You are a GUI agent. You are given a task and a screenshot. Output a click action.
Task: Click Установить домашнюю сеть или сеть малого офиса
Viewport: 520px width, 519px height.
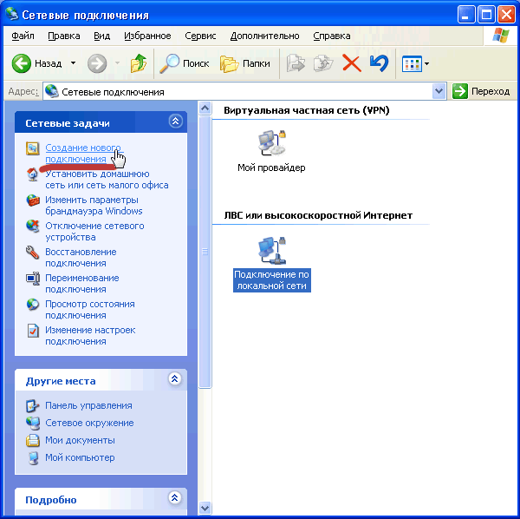[107, 180]
